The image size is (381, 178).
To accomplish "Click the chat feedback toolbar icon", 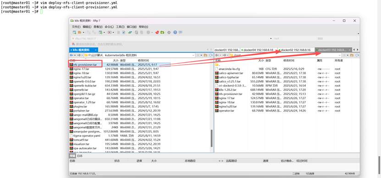I will tap(181, 32).
